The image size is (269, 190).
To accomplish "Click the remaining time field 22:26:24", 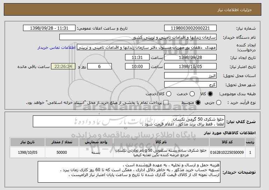I will [63, 67].
